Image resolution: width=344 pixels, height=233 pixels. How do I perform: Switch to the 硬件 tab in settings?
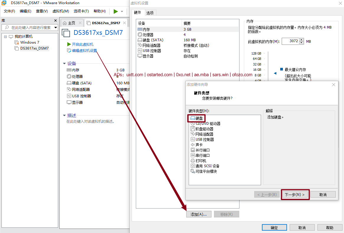(x=138, y=12)
